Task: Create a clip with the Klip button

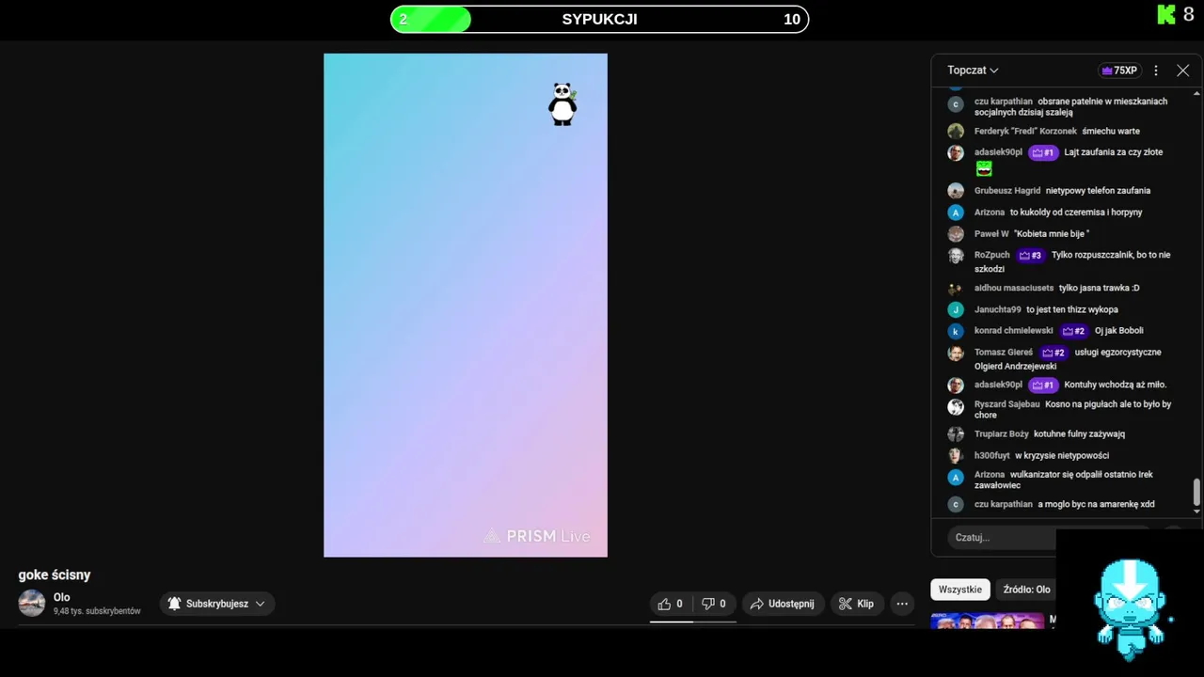Action: (856, 604)
